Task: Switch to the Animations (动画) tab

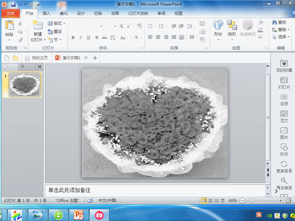Action: [x=115, y=13]
